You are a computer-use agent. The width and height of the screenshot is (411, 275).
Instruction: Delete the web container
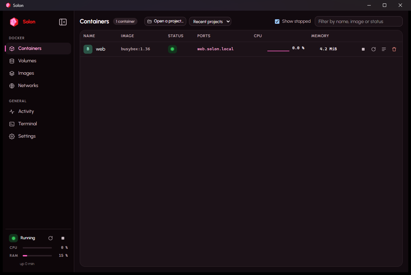coord(394,49)
